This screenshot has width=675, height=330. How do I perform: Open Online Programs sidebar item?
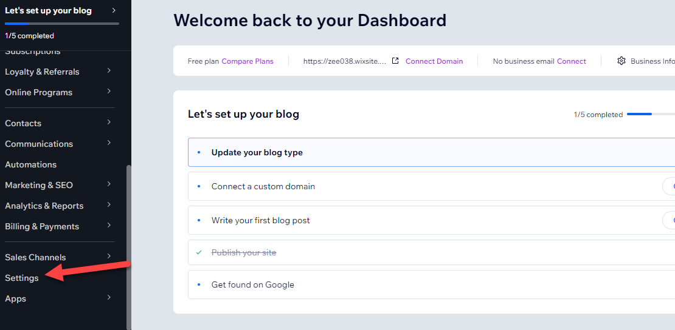click(38, 92)
